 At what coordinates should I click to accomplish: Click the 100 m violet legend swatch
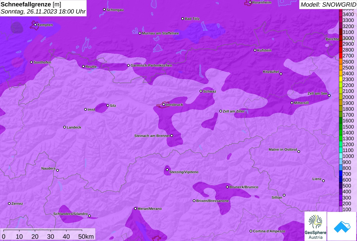[340, 209]
